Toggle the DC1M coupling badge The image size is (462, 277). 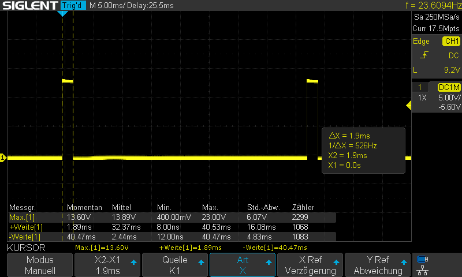(449, 87)
